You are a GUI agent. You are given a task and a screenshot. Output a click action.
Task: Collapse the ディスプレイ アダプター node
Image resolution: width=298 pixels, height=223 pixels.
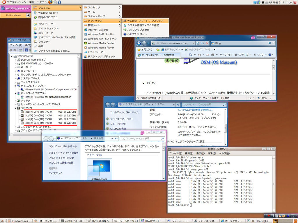15,86
